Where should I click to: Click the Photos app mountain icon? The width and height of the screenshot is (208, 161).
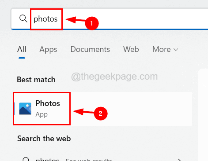coord(25,109)
